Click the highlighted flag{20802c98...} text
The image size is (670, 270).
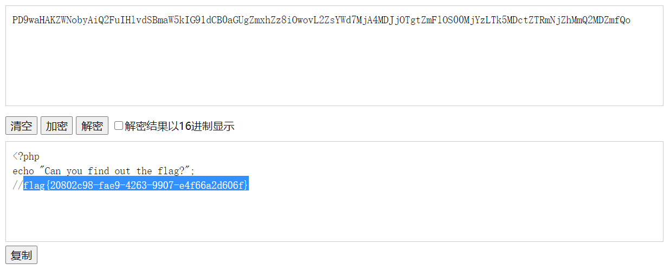click(x=136, y=185)
